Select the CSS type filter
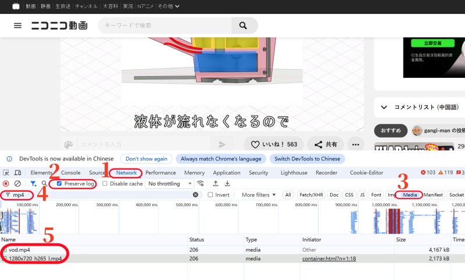The image size is (465, 280). coord(349,195)
